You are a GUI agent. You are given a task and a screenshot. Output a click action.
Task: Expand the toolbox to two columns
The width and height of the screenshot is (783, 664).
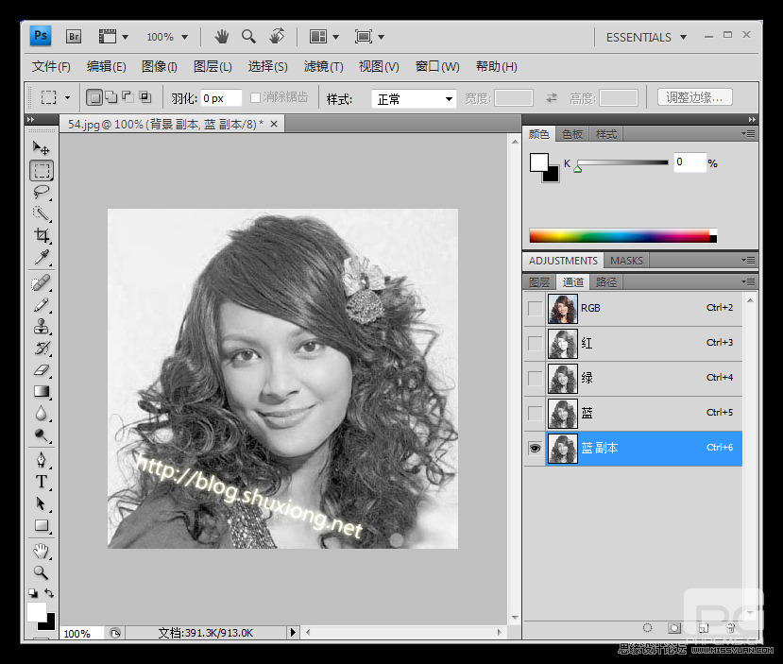31,119
